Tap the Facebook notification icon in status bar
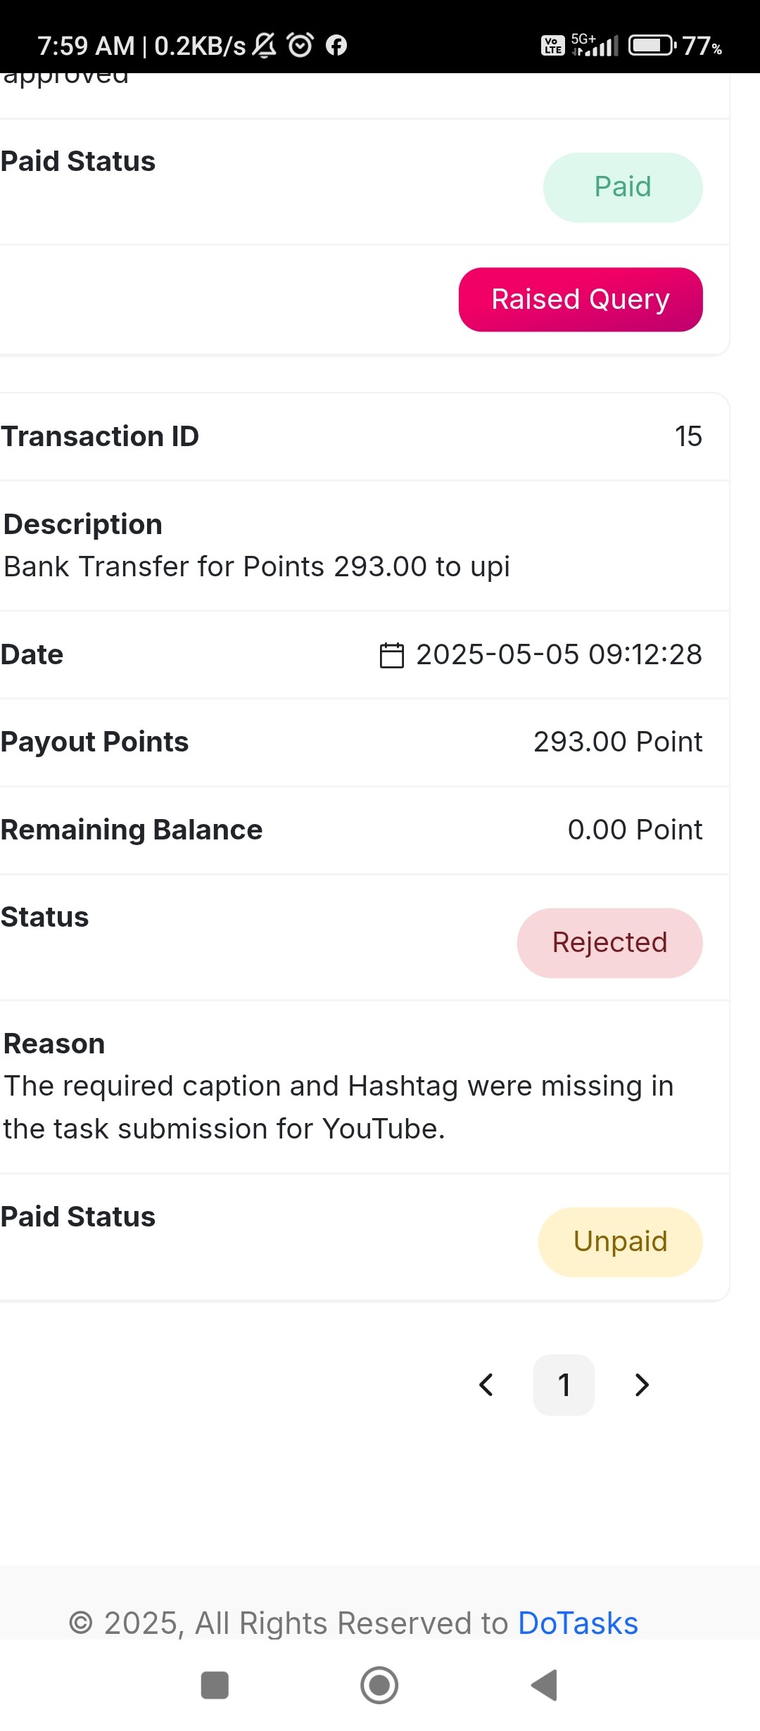The image size is (760, 1731). 336,45
